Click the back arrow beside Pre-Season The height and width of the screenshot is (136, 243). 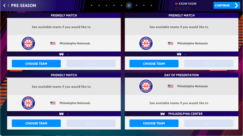click(x=4, y=5)
